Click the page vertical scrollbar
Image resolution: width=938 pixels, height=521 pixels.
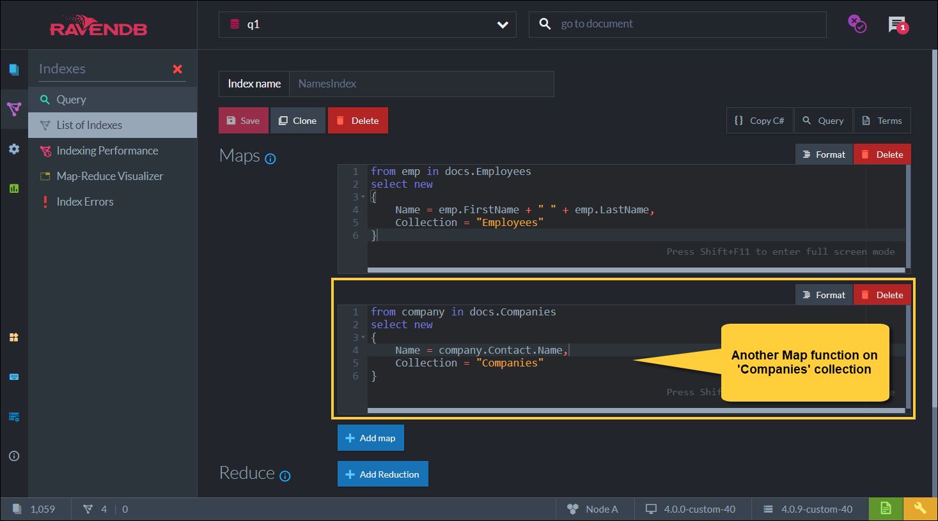pyautogui.click(x=934, y=230)
